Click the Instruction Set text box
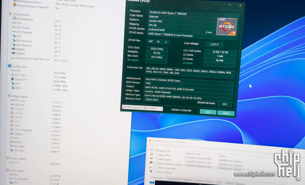This screenshot has width=305, height=185. (189, 72)
